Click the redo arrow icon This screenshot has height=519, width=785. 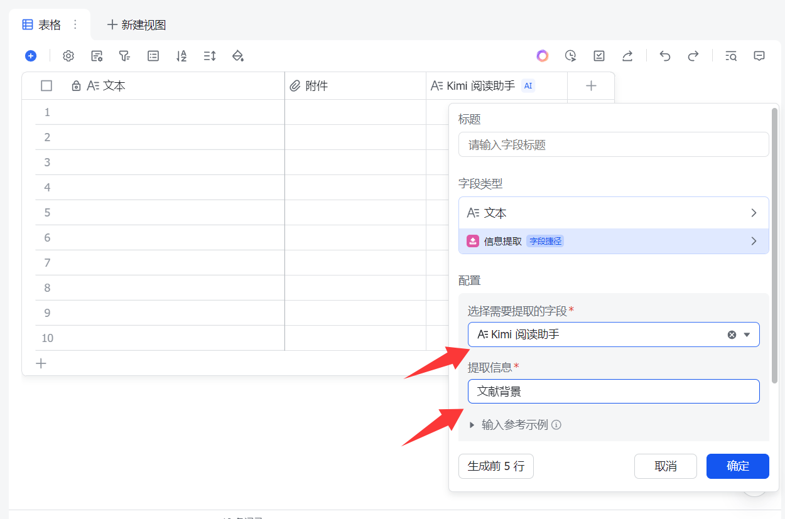pos(693,56)
